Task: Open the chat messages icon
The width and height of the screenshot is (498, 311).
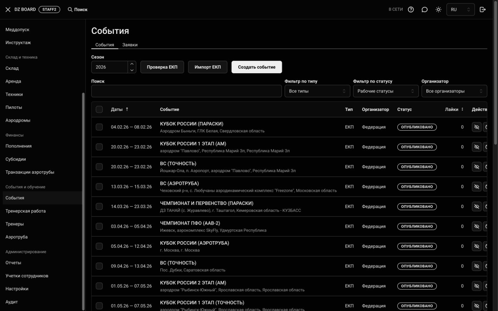Action: tap(425, 10)
